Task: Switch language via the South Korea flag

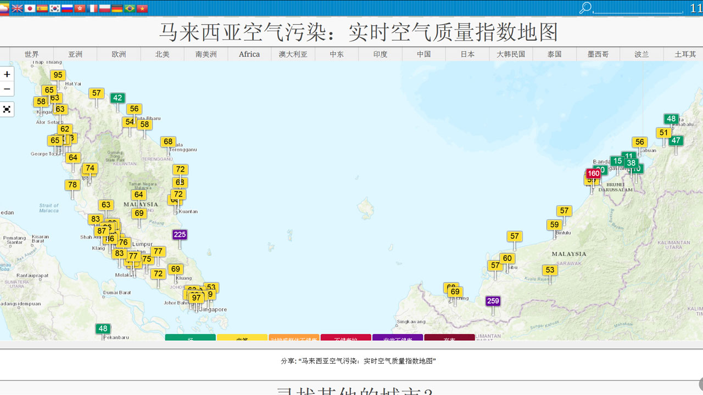Action: pyautogui.click(x=55, y=8)
